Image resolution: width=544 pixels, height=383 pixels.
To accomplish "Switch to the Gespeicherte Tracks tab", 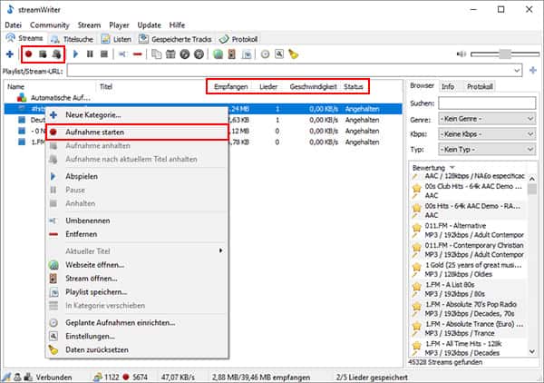I will pyautogui.click(x=175, y=39).
